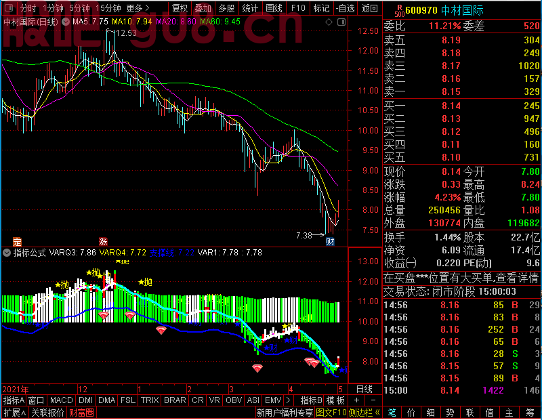Switch indicator to DMI

click(x=85, y=400)
